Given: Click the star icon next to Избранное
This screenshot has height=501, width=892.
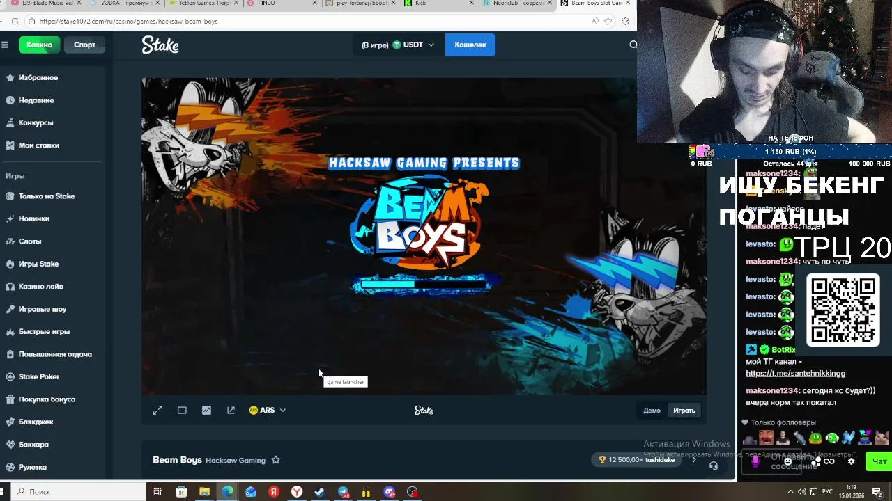Looking at the screenshot, I should point(10,77).
